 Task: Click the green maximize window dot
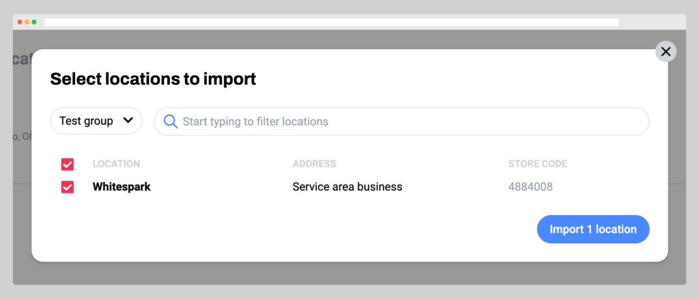pos(34,22)
